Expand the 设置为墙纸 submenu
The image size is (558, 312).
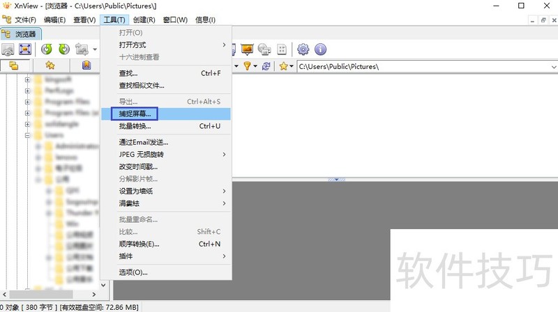point(224,192)
